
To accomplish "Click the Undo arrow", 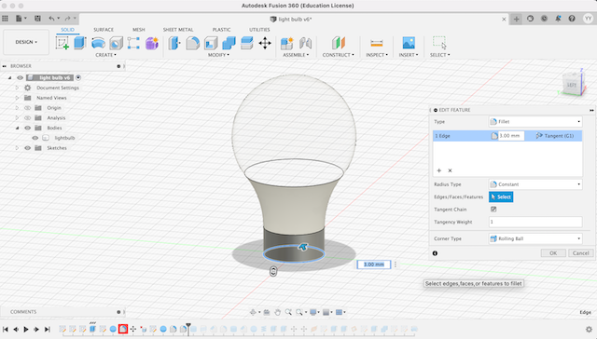I will click(x=51, y=19).
